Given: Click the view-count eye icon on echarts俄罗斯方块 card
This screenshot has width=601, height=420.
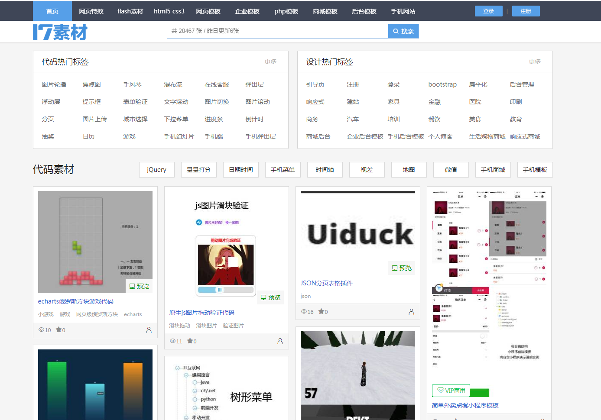Looking at the screenshot, I should 41,330.
